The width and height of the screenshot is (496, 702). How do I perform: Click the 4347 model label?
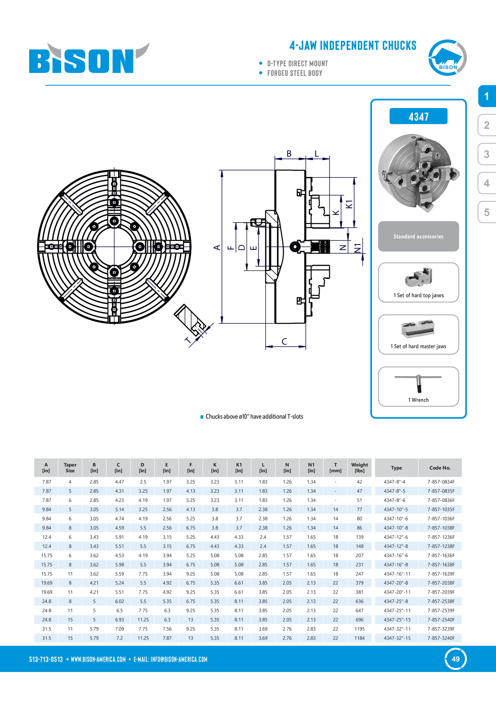pyautogui.click(x=418, y=116)
